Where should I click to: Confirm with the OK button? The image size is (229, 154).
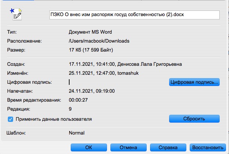tap(89, 147)
